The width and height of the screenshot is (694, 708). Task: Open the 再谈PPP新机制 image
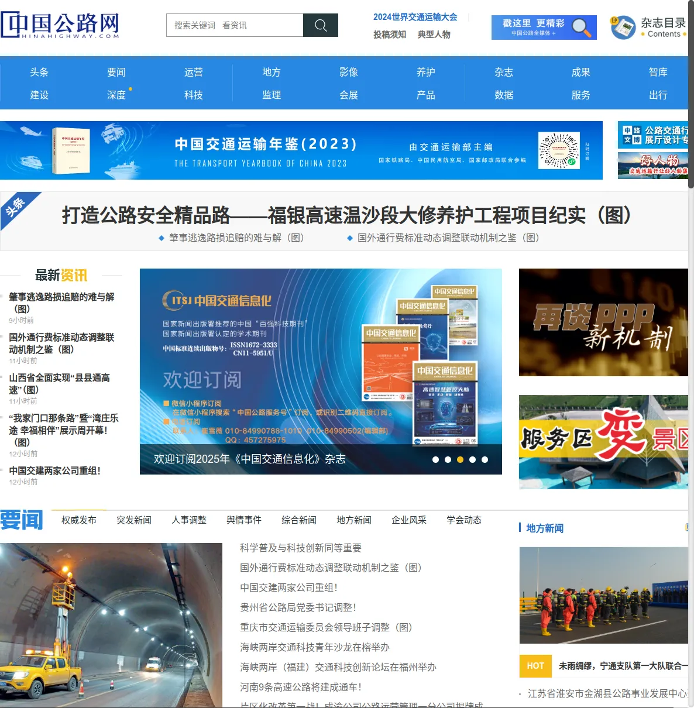click(x=603, y=322)
